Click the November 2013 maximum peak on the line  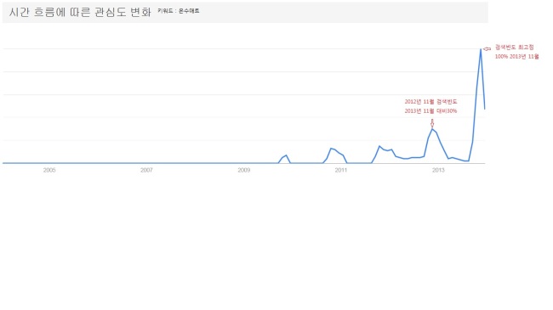(481, 49)
